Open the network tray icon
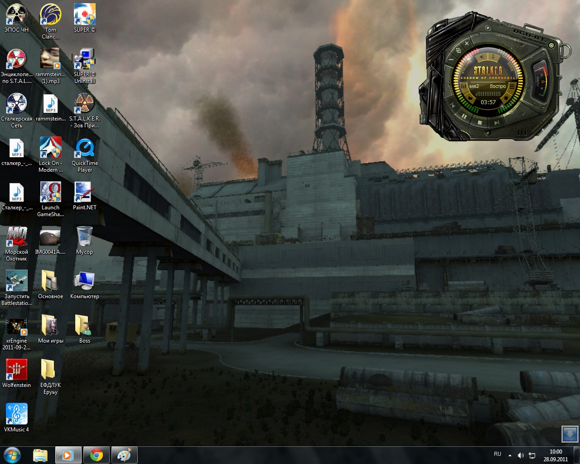Screen dimensions: 580x464 pyautogui.click(x=532, y=455)
